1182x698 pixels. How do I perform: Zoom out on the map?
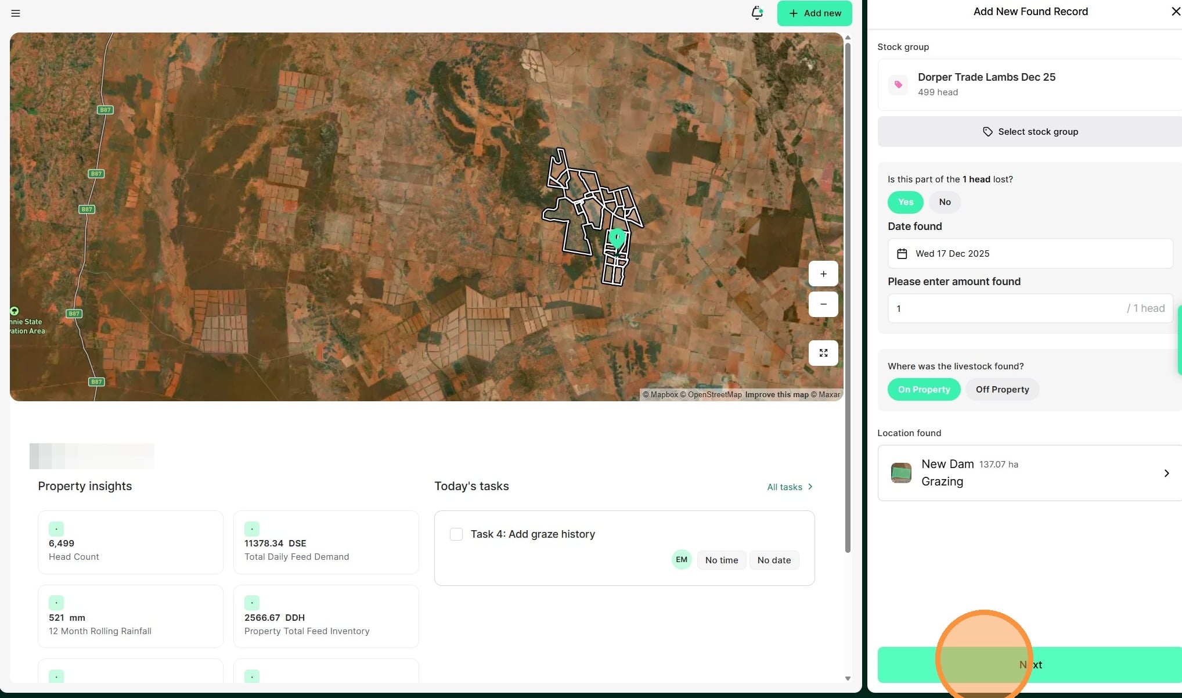click(823, 304)
